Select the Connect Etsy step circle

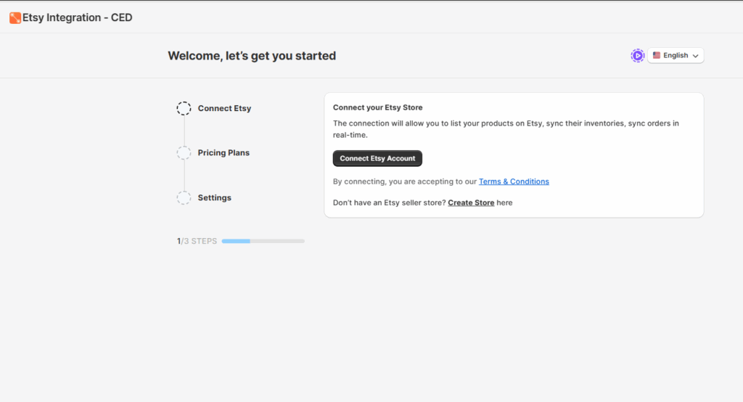coord(184,109)
